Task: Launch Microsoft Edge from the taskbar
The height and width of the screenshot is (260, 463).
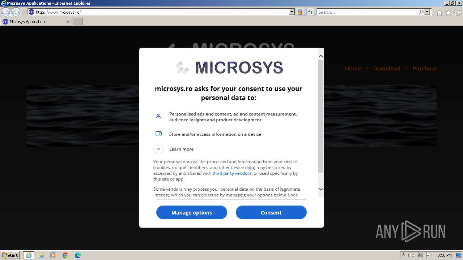Action: point(78,255)
